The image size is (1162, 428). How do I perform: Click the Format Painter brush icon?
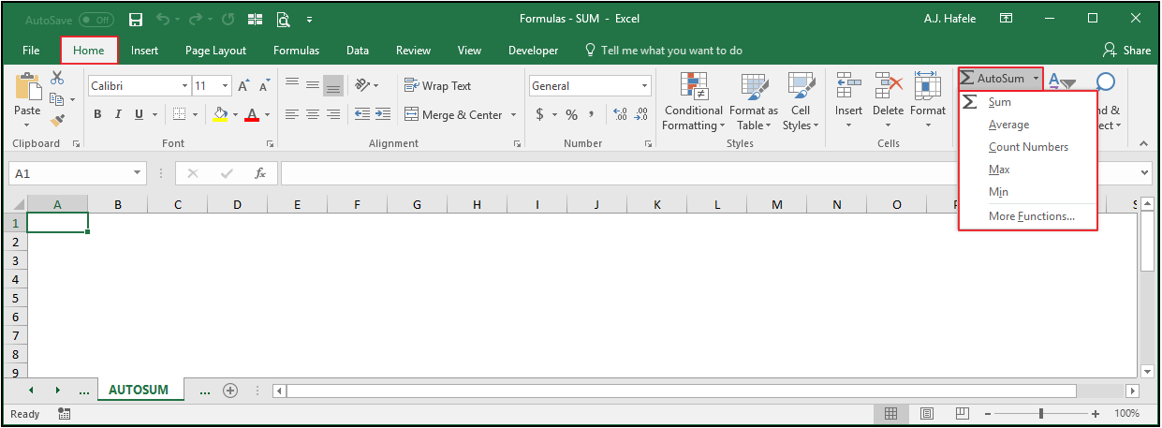(57, 120)
